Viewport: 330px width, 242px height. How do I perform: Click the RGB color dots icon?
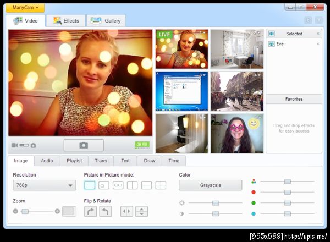point(254,182)
